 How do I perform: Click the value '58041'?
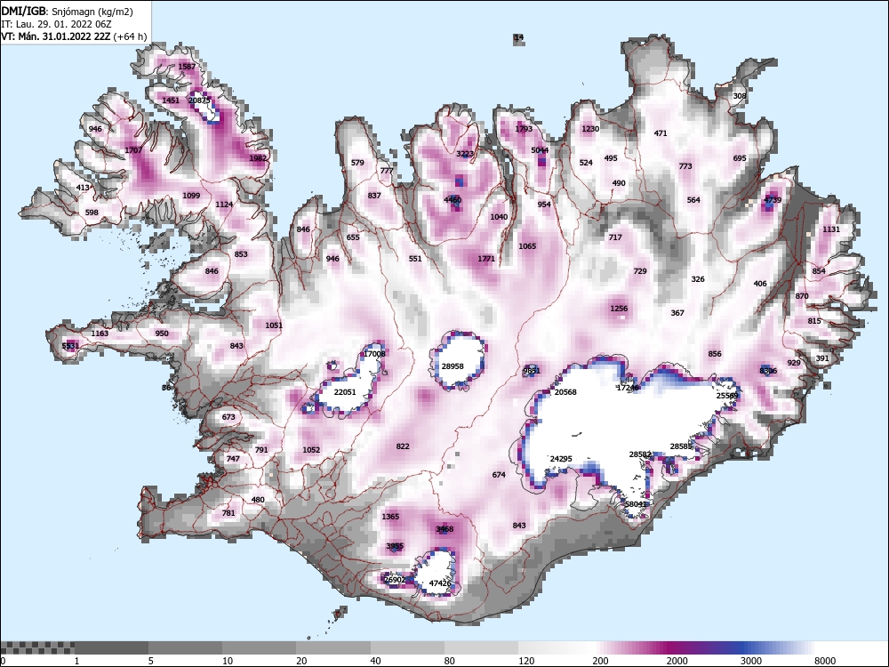636,504
